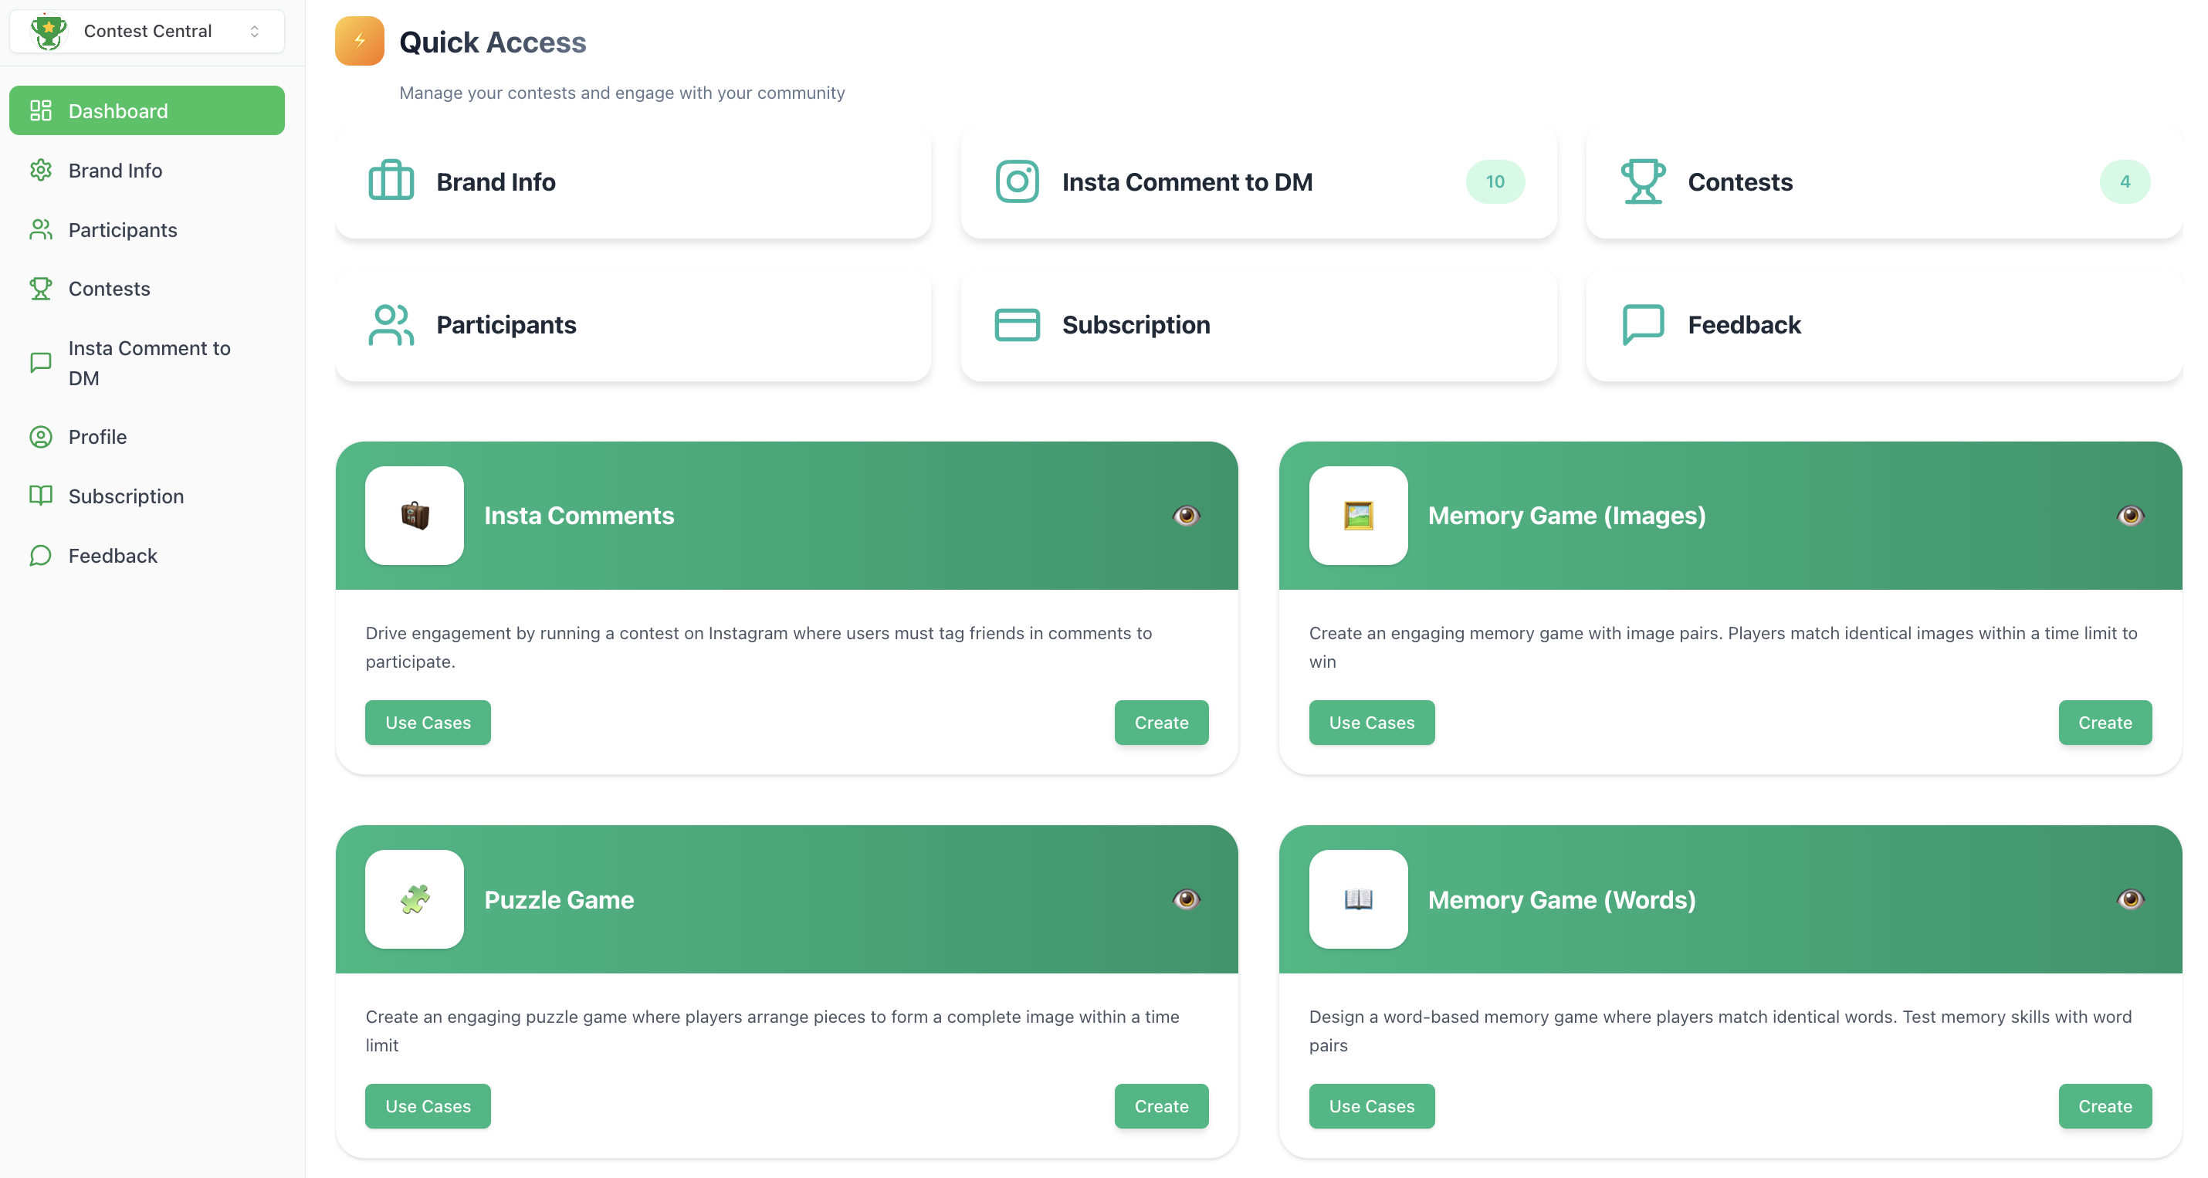This screenshot has height=1178, width=2208.
Task: Click Create on Insta Comments card
Action: pos(1160,722)
